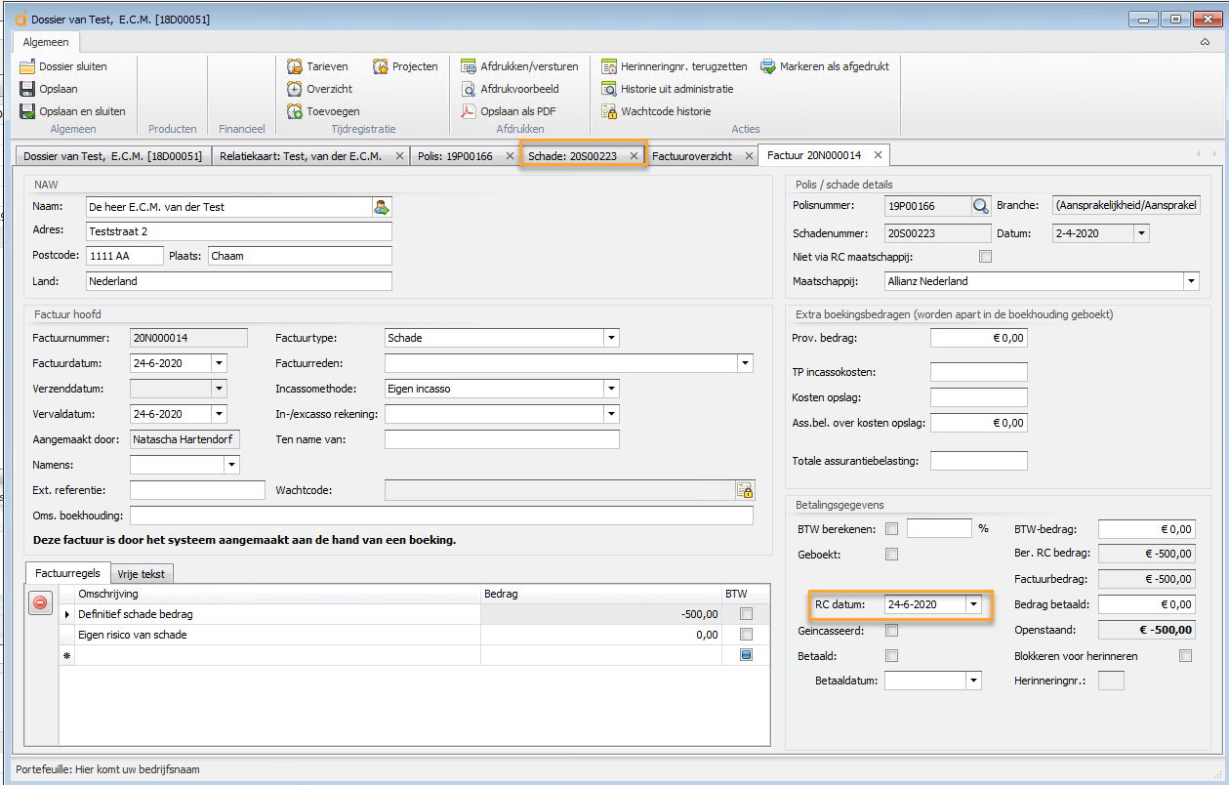The image size is (1229, 785).
Task: Click the Afdrukken/versturen icon
Action: [469, 66]
